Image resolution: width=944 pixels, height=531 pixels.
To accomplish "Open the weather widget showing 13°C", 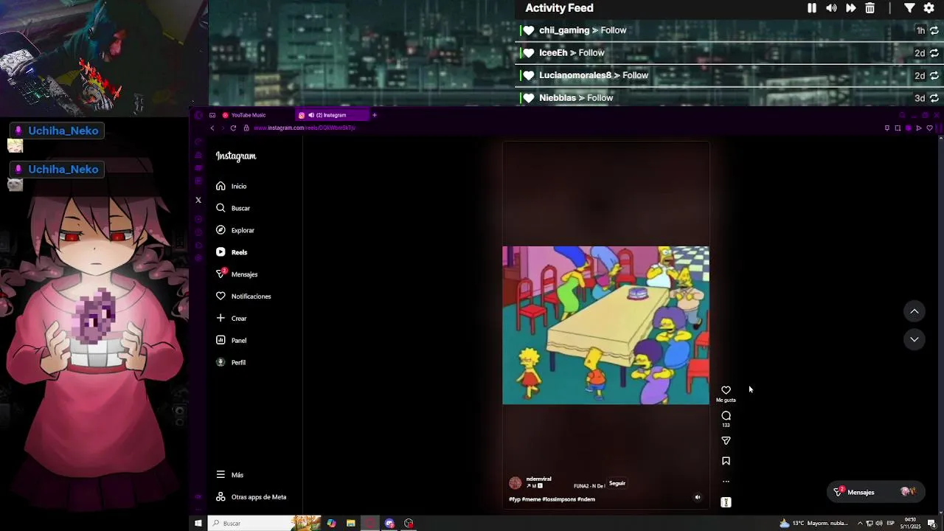I will click(814, 523).
